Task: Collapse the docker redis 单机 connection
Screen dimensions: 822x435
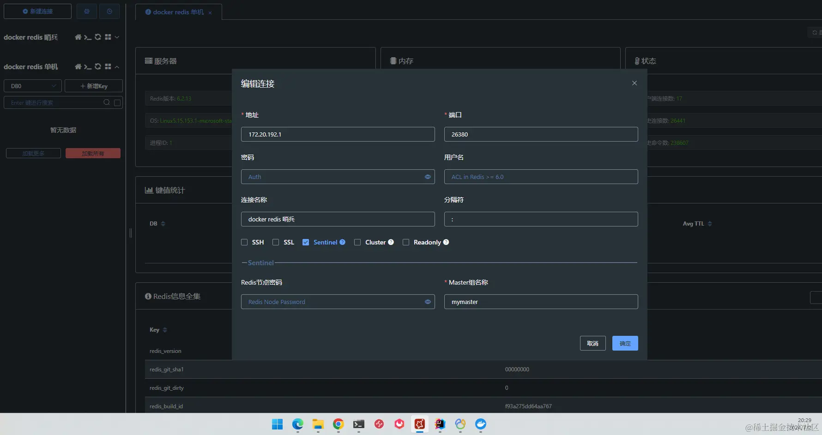Action: pyautogui.click(x=117, y=67)
